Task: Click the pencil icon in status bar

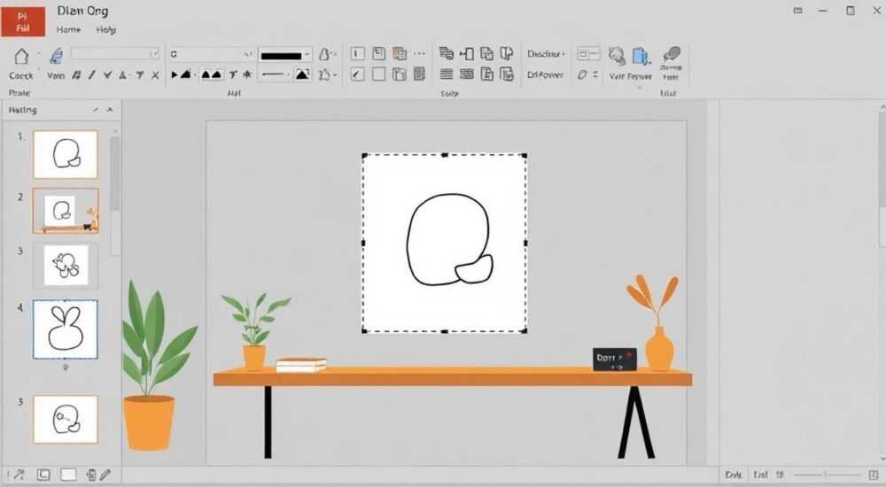Action: [x=105, y=475]
